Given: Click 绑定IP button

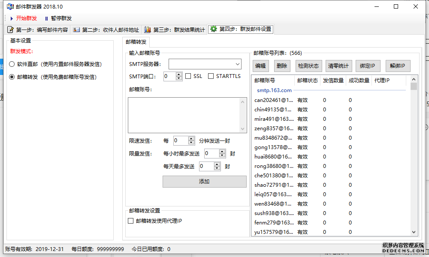Looking at the screenshot, I should click(368, 66).
